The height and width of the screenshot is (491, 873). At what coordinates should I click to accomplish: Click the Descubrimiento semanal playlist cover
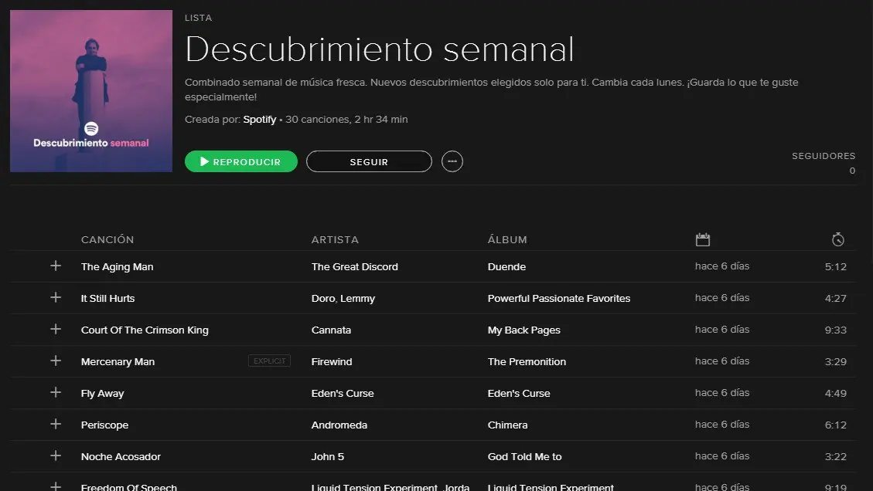[x=90, y=90]
